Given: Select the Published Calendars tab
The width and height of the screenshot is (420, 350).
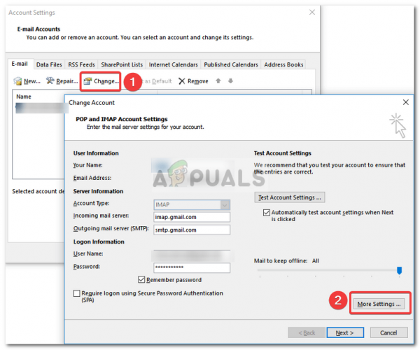Looking at the screenshot, I should [231, 64].
